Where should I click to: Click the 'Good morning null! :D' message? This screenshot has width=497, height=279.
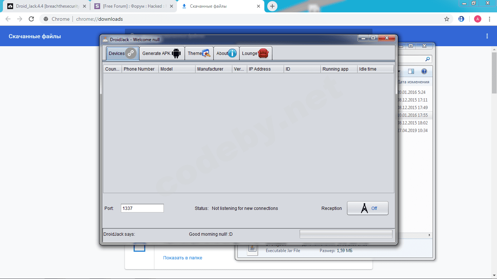tap(211, 234)
